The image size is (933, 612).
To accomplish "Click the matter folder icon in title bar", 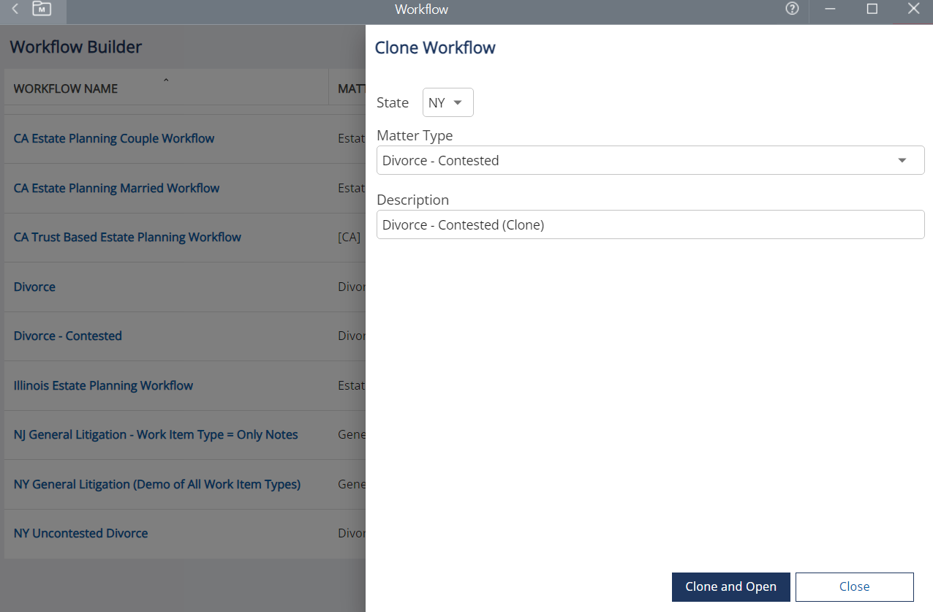I will (42, 10).
